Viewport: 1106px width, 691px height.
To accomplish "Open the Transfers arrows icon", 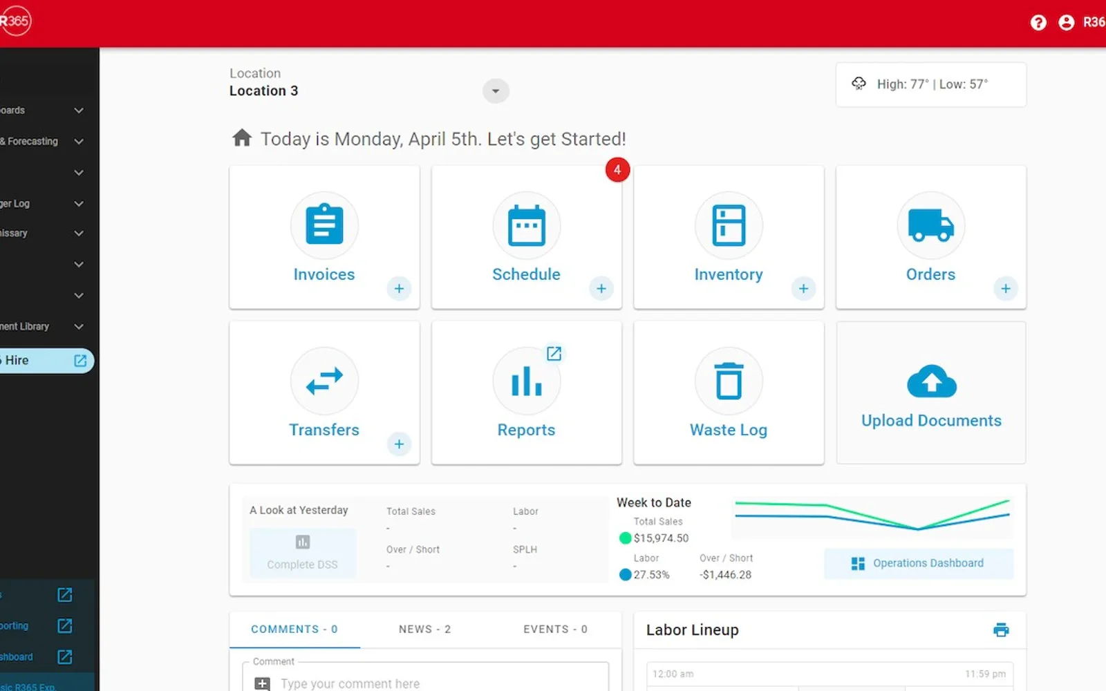I will click(324, 381).
